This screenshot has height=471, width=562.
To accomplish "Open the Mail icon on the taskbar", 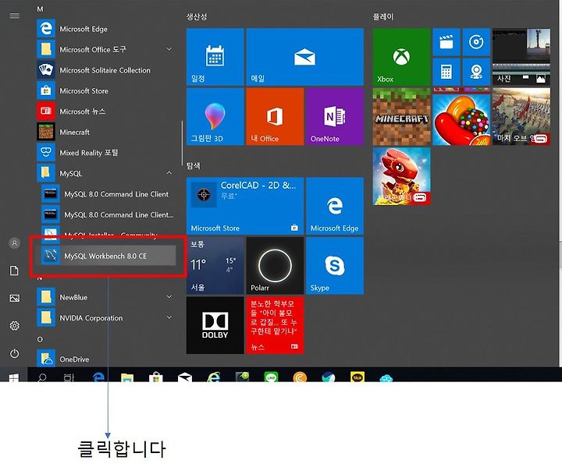I will click(185, 377).
